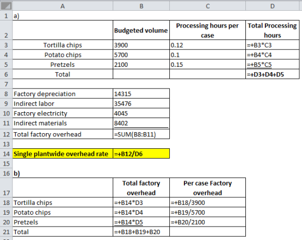Click the cell containing 14315
Screen dimensions: 302x240
[141, 94]
